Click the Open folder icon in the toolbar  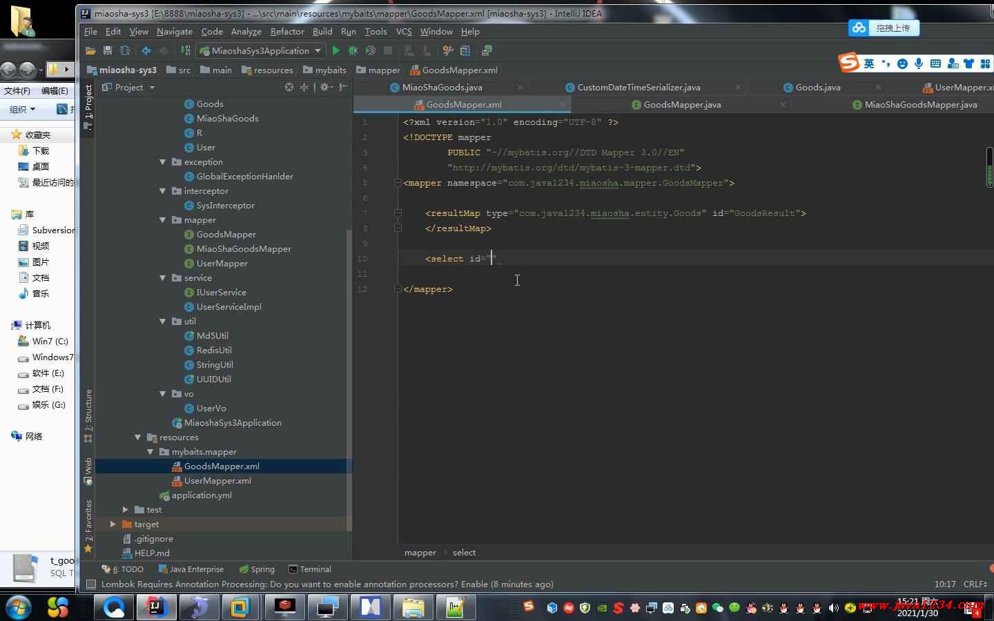coord(90,50)
